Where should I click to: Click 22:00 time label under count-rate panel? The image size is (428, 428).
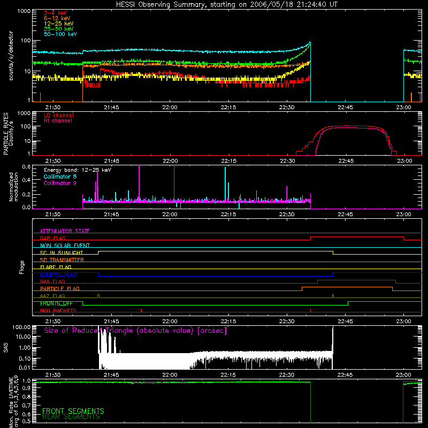[x=170, y=108]
